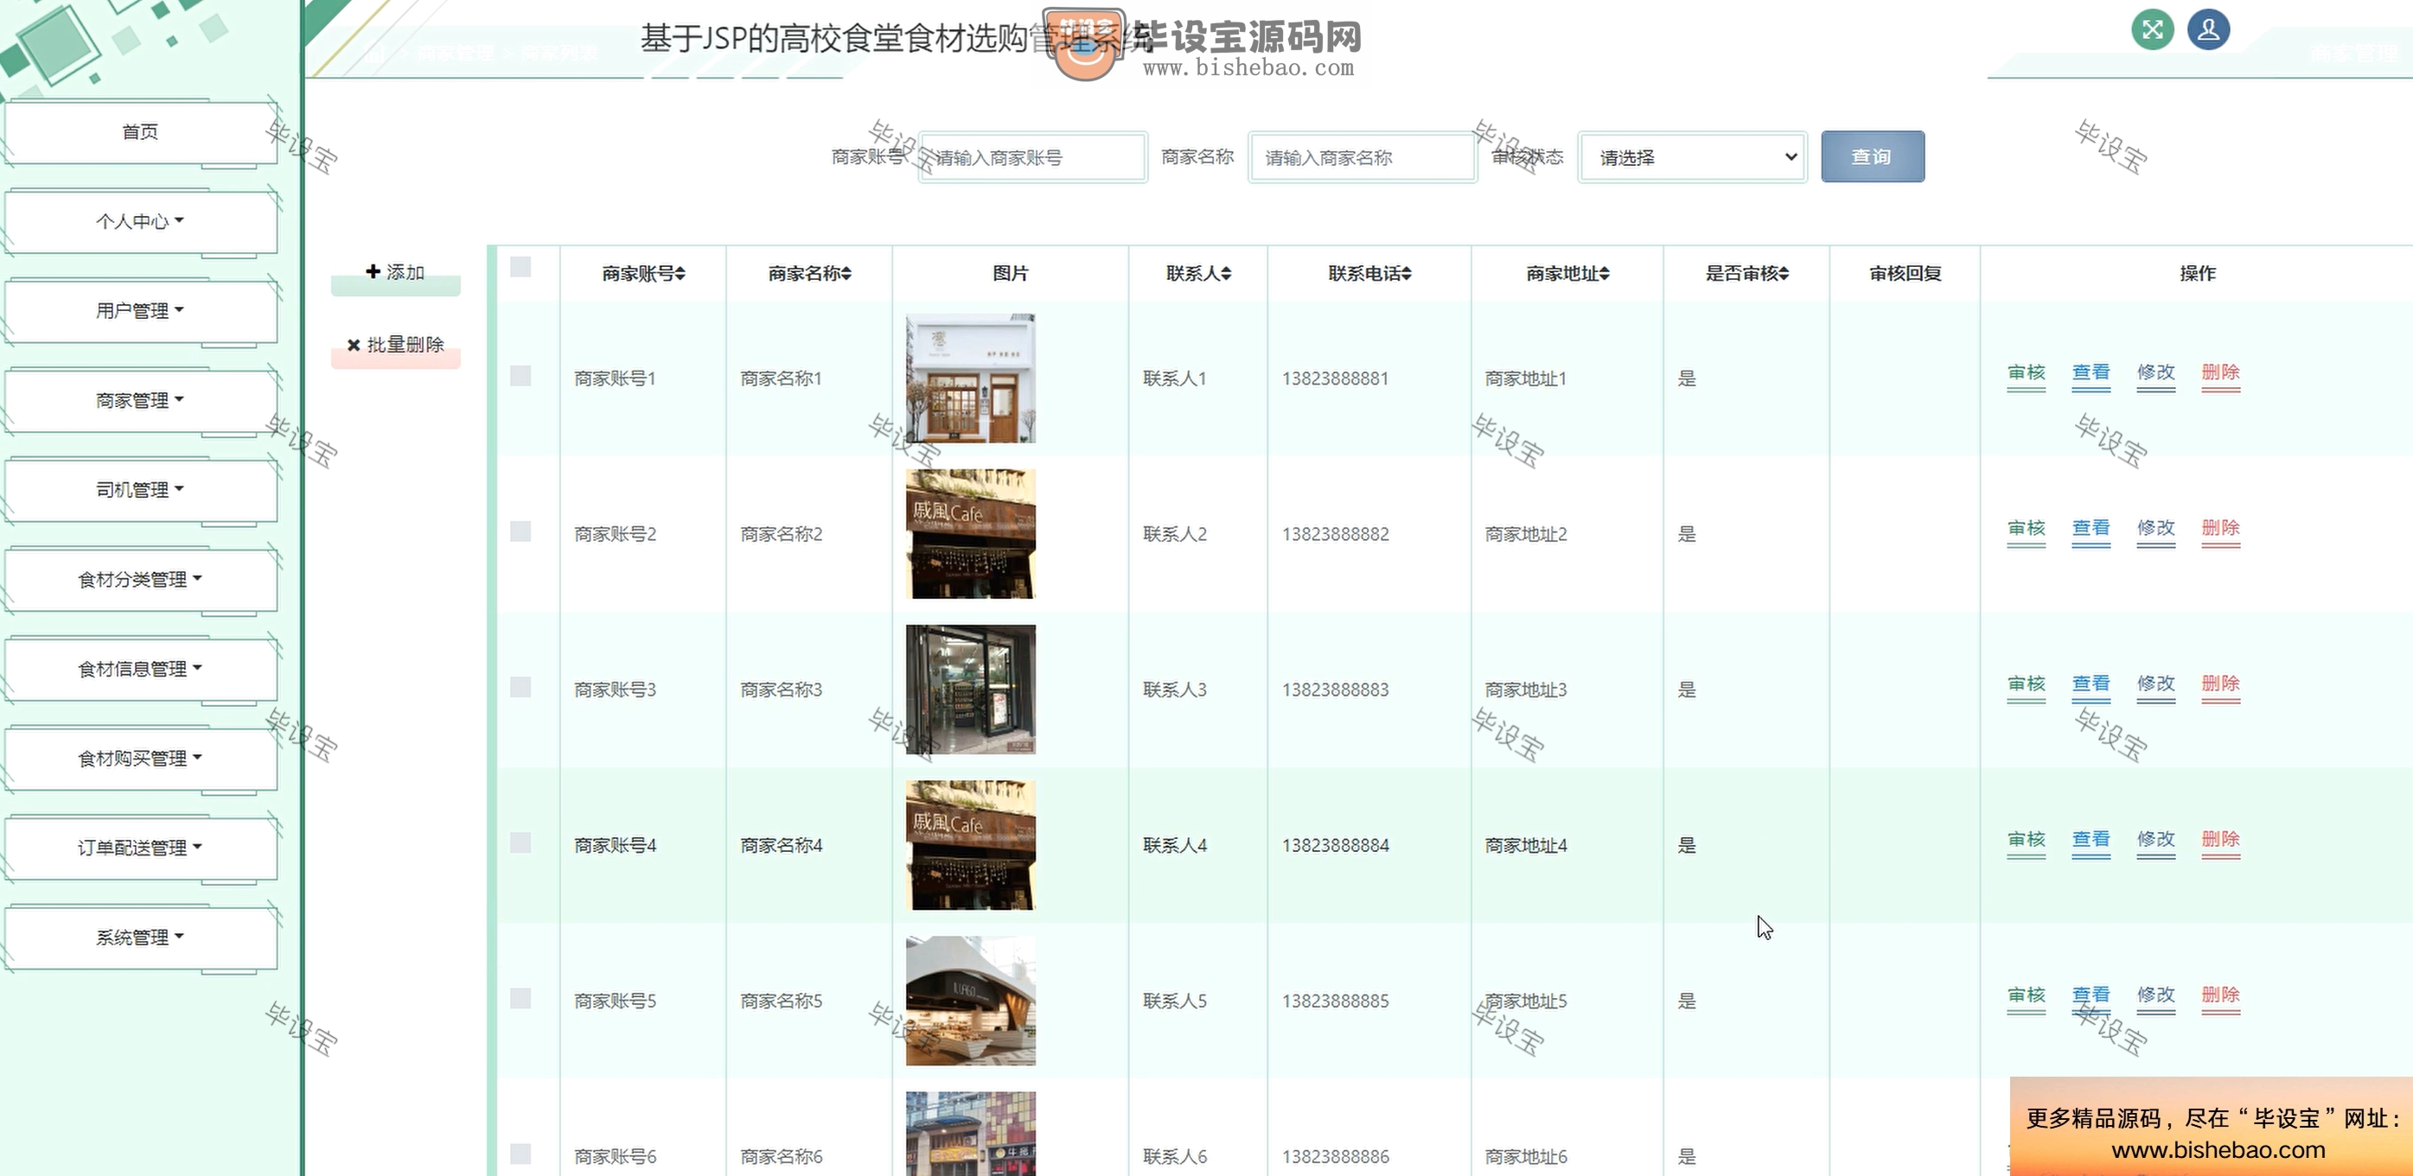Check the row for 商家账号2
The width and height of the screenshot is (2413, 1176).
coord(520,531)
